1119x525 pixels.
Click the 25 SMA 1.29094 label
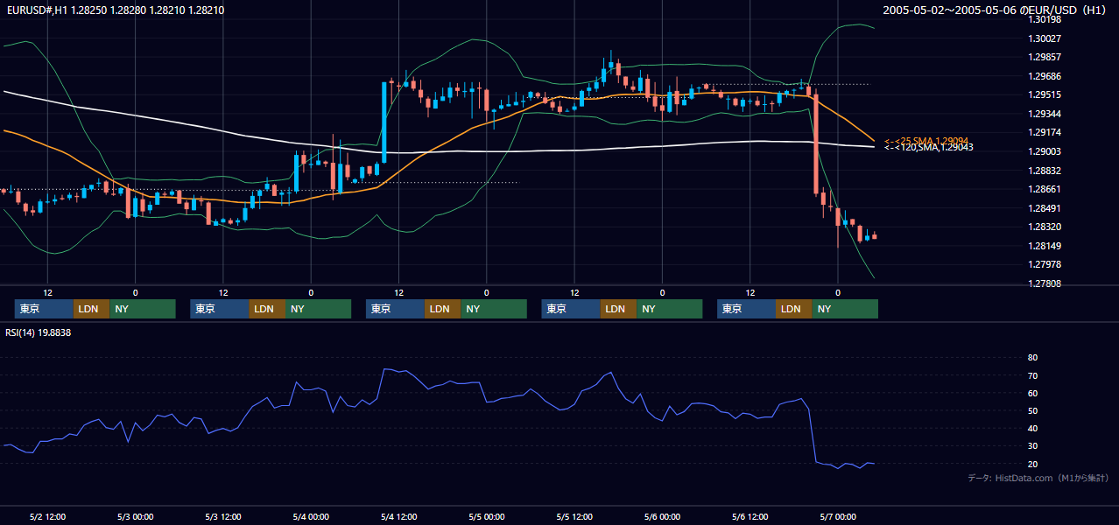click(x=925, y=141)
